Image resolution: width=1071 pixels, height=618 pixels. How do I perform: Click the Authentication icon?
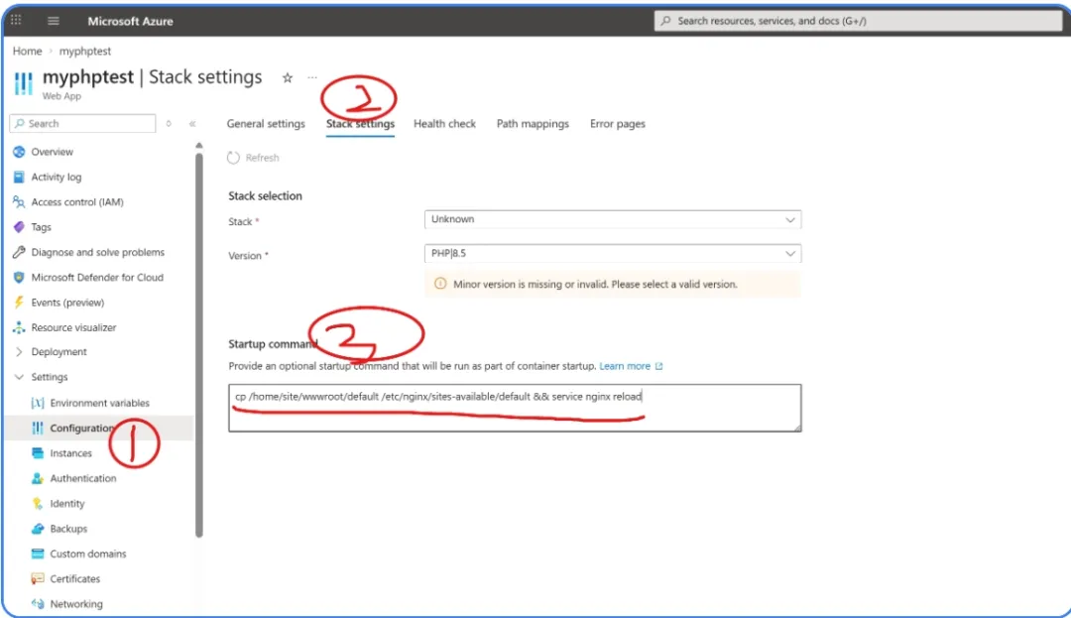38,479
